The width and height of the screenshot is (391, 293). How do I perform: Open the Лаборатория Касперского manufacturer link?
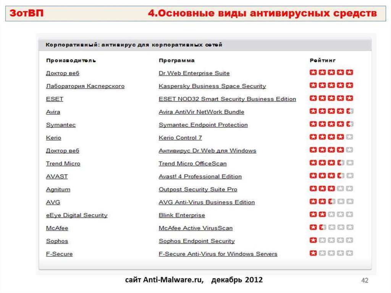coord(85,86)
